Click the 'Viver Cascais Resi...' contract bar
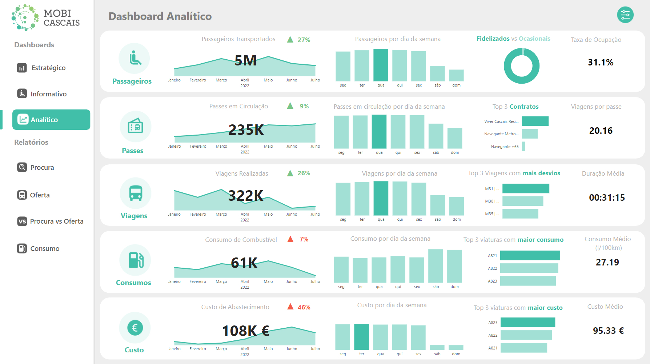 535,121
